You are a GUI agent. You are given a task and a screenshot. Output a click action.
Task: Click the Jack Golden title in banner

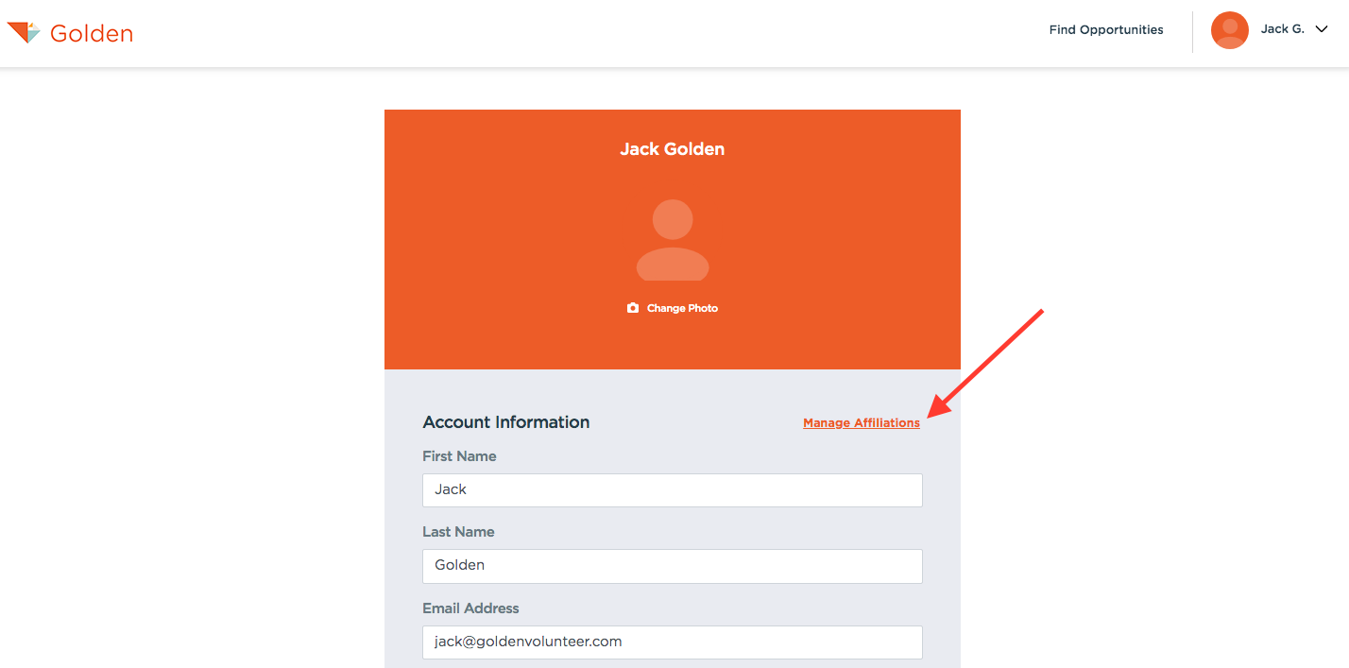point(672,149)
